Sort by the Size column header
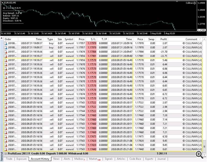The width and height of the screenshot is (207, 162). point(58,39)
